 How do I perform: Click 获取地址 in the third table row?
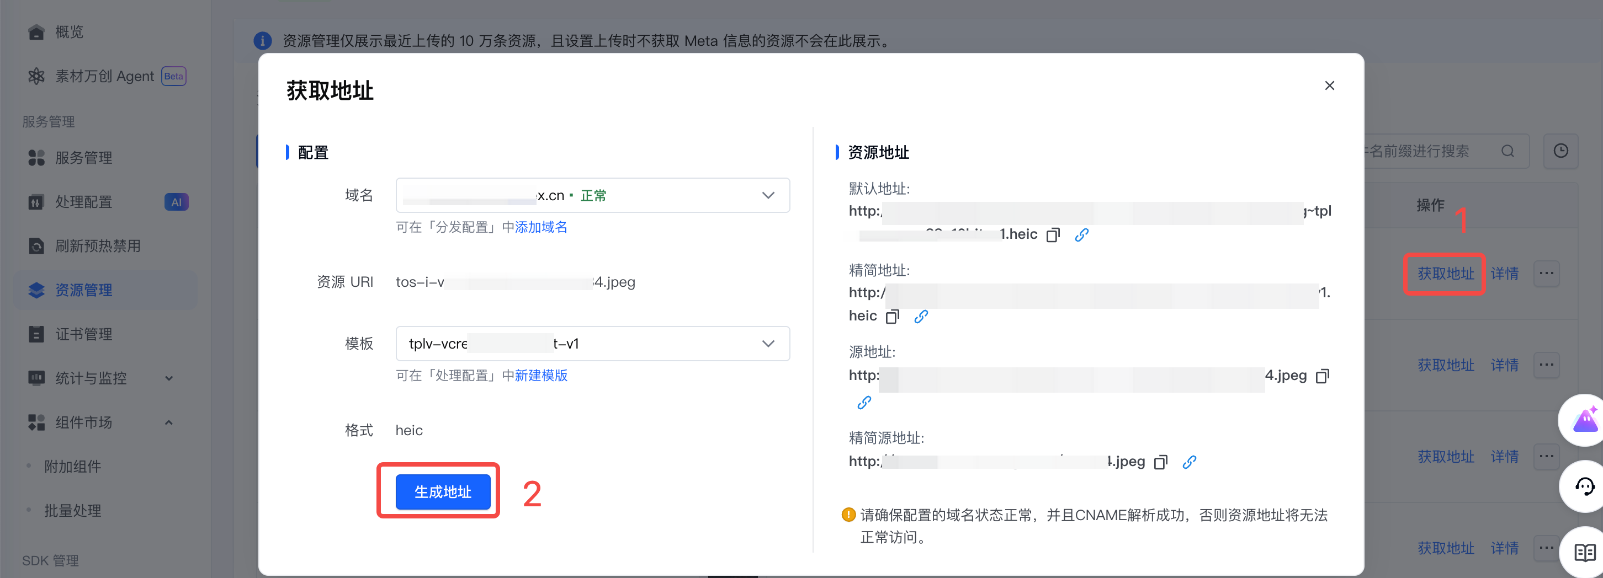[x=1446, y=457]
